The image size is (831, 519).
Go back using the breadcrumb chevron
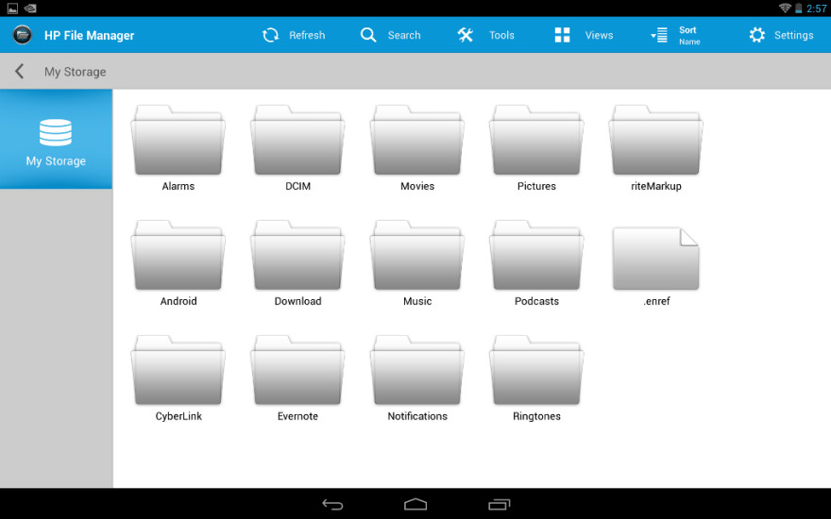pyautogui.click(x=19, y=72)
